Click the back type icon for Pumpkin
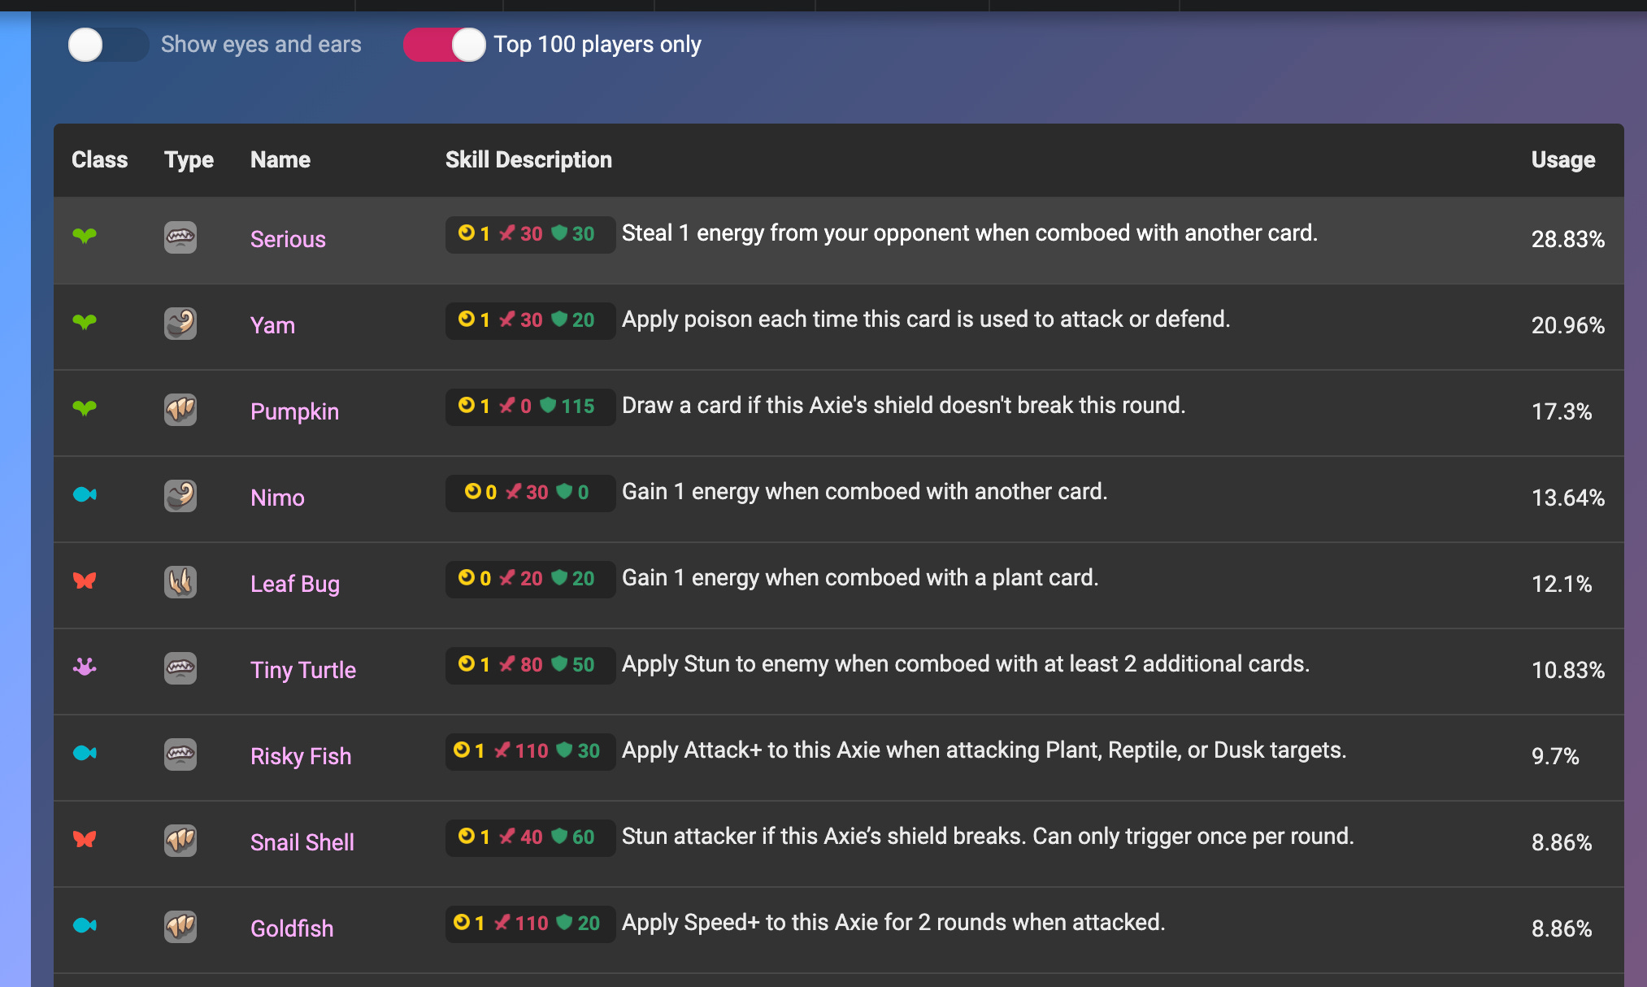 (x=180, y=410)
